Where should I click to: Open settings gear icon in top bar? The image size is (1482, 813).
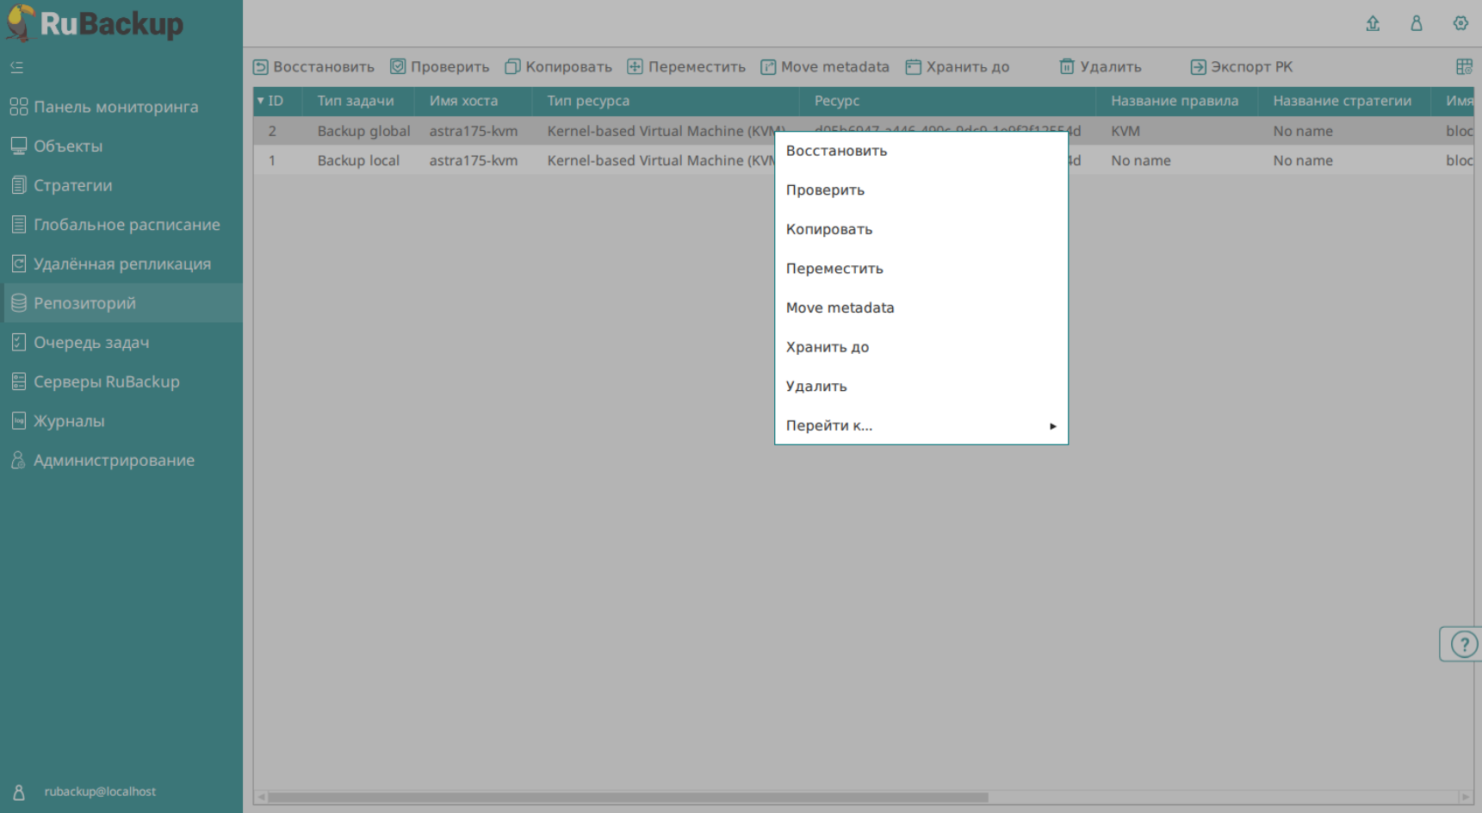pyautogui.click(x=1460, y=23)
